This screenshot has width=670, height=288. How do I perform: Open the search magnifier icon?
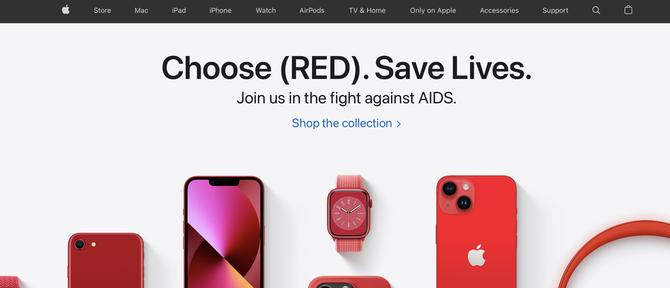tap(596, 10)
